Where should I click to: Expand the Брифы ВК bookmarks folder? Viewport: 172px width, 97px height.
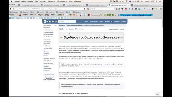[78, 12]
